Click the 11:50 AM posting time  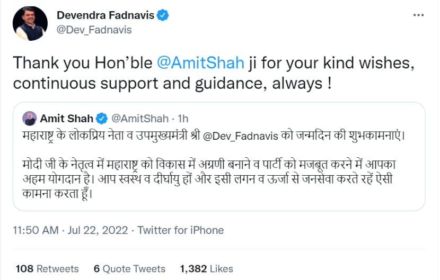pos(35,230)
